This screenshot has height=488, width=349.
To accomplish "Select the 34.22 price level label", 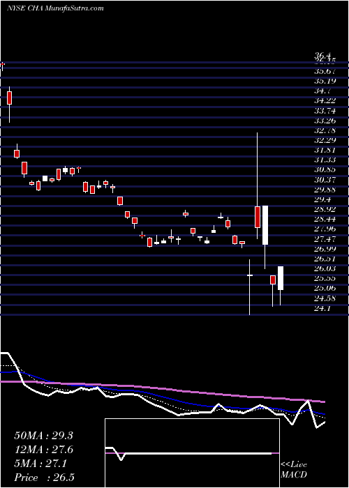I will click(325, 101).
